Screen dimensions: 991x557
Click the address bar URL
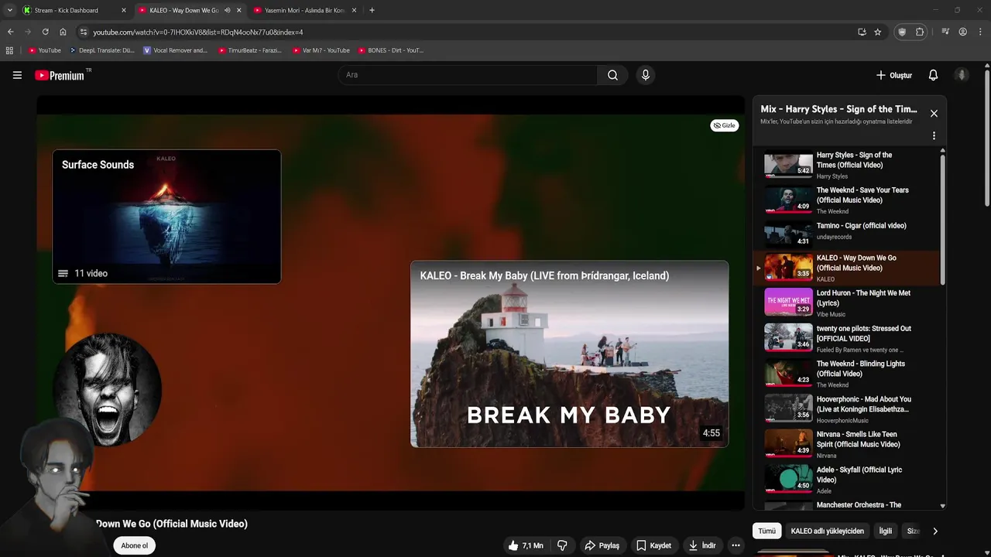[198, 32]
